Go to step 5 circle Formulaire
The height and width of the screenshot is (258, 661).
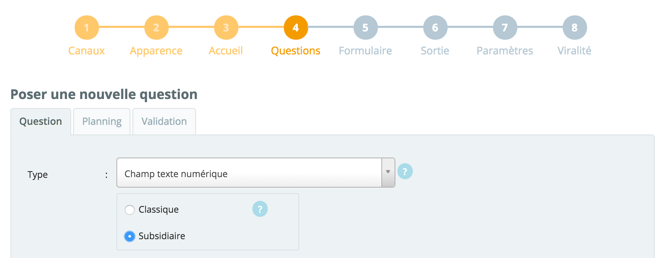(x=365, y=28)
